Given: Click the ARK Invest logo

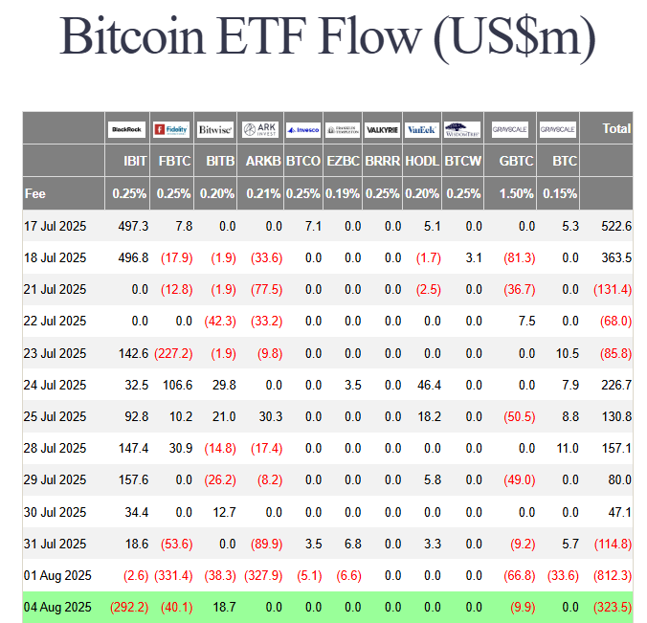Looking at the screenshot, I should [261, 129].
